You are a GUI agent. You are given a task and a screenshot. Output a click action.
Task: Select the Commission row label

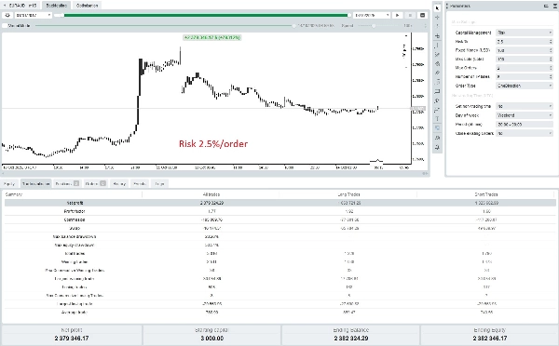tap(75, 220)
